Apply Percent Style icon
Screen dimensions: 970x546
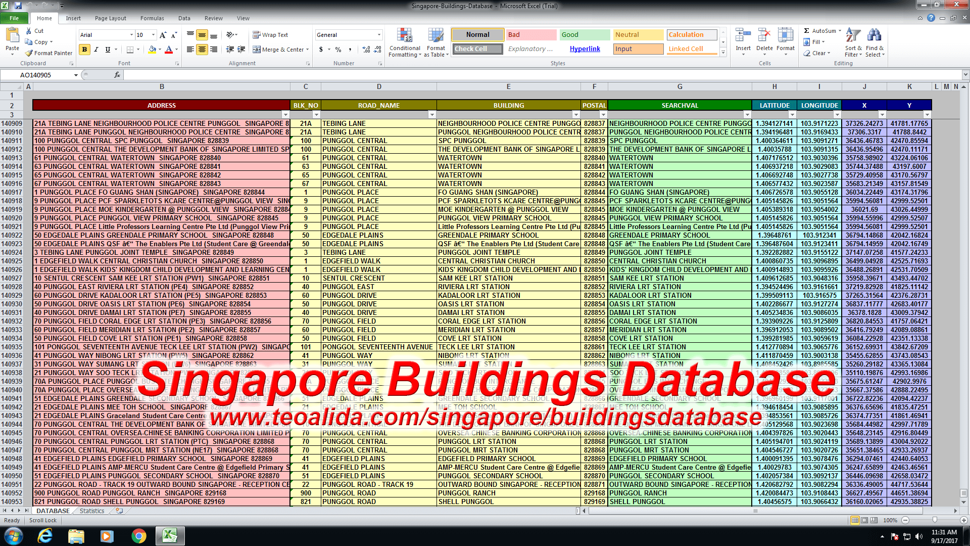338,50
